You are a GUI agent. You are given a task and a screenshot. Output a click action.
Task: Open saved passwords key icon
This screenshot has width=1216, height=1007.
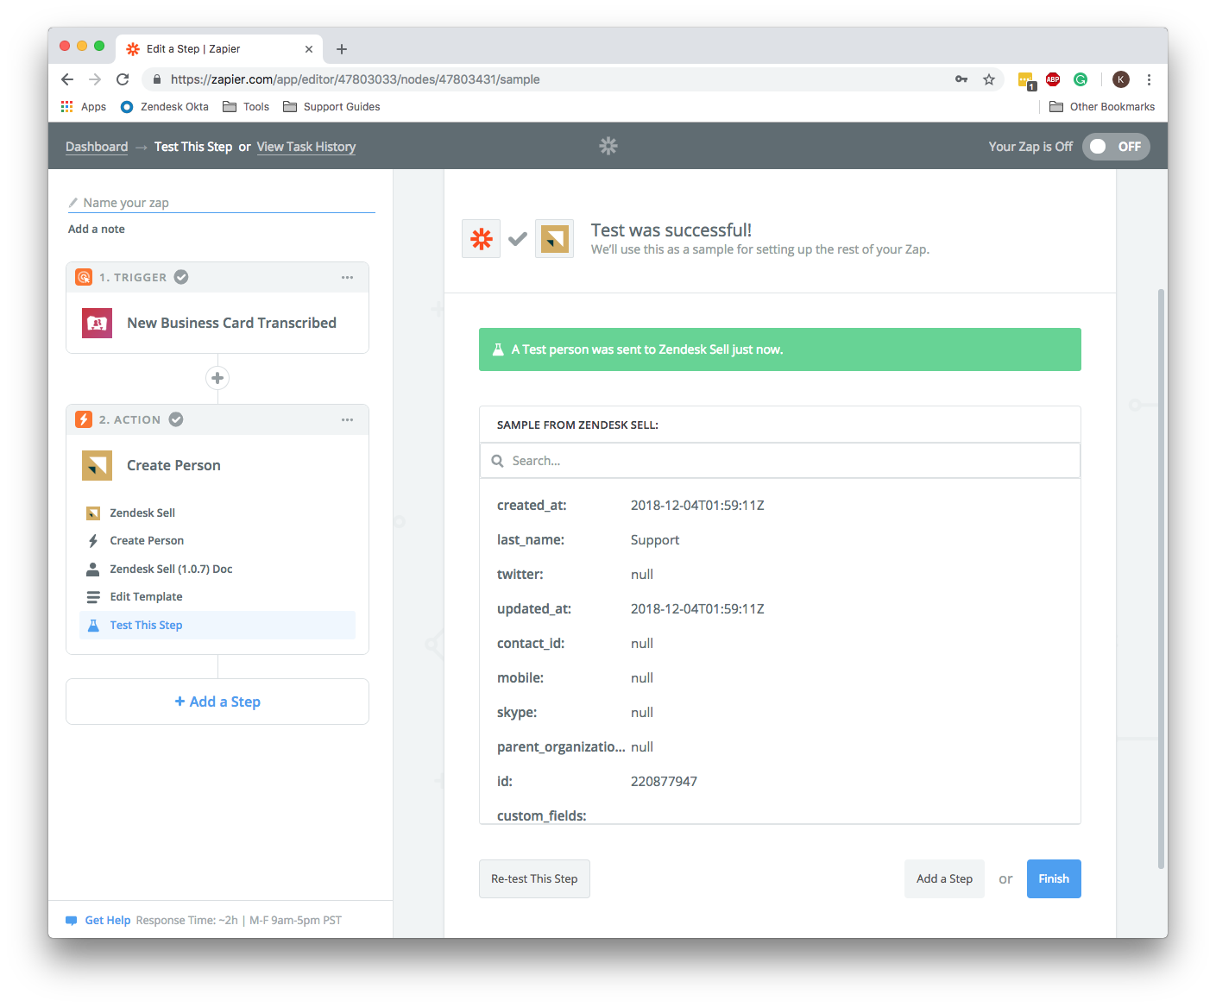[x=961, y=79]
